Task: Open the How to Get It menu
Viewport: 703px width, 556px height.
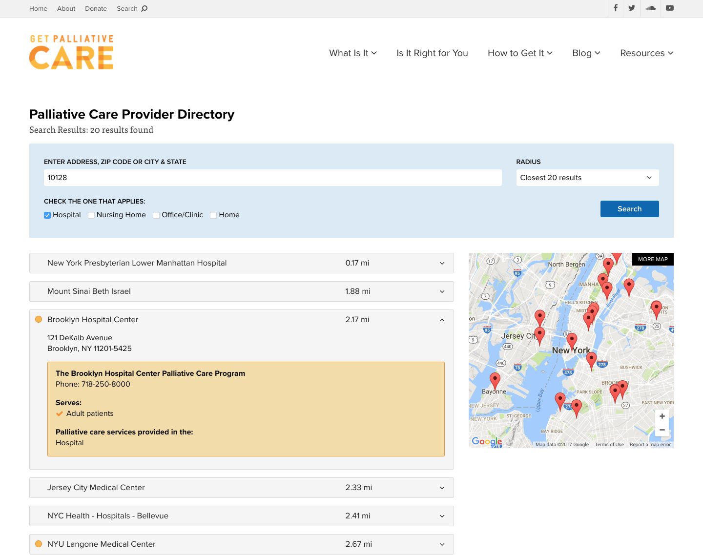Action: click(520, 53)
